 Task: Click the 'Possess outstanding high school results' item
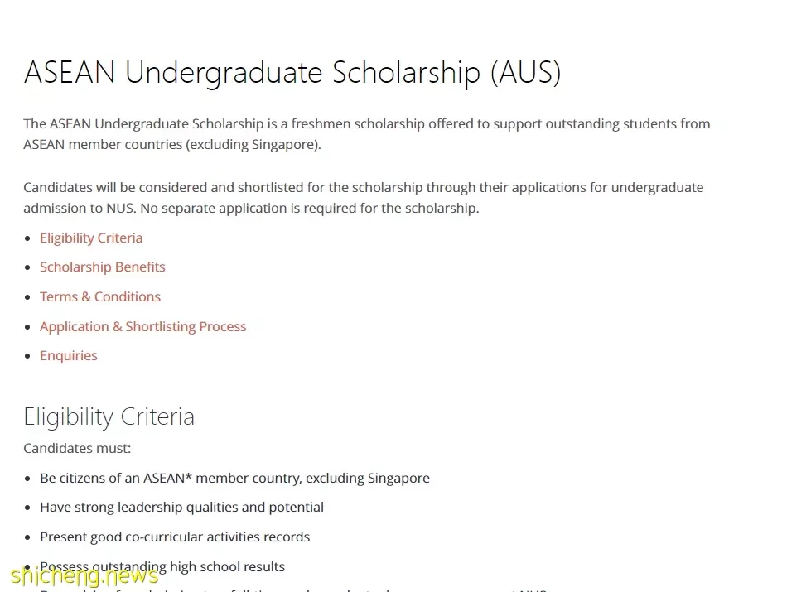tap(162, 566)
